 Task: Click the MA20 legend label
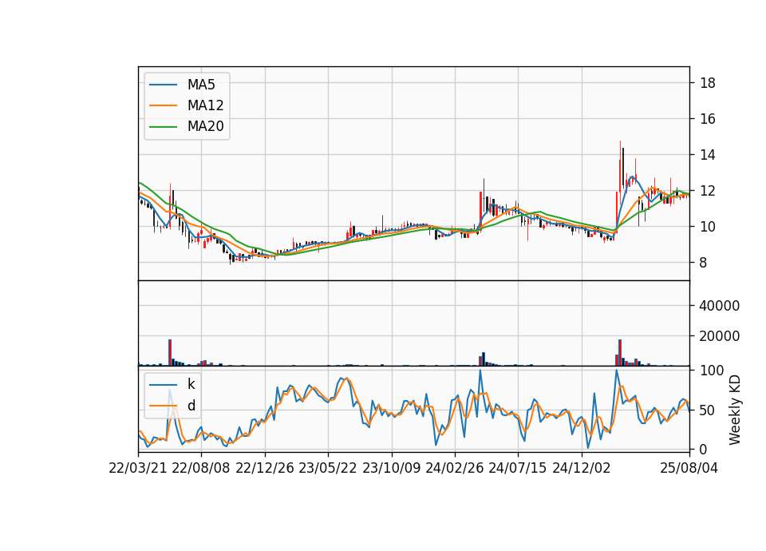tap(205, 127)
